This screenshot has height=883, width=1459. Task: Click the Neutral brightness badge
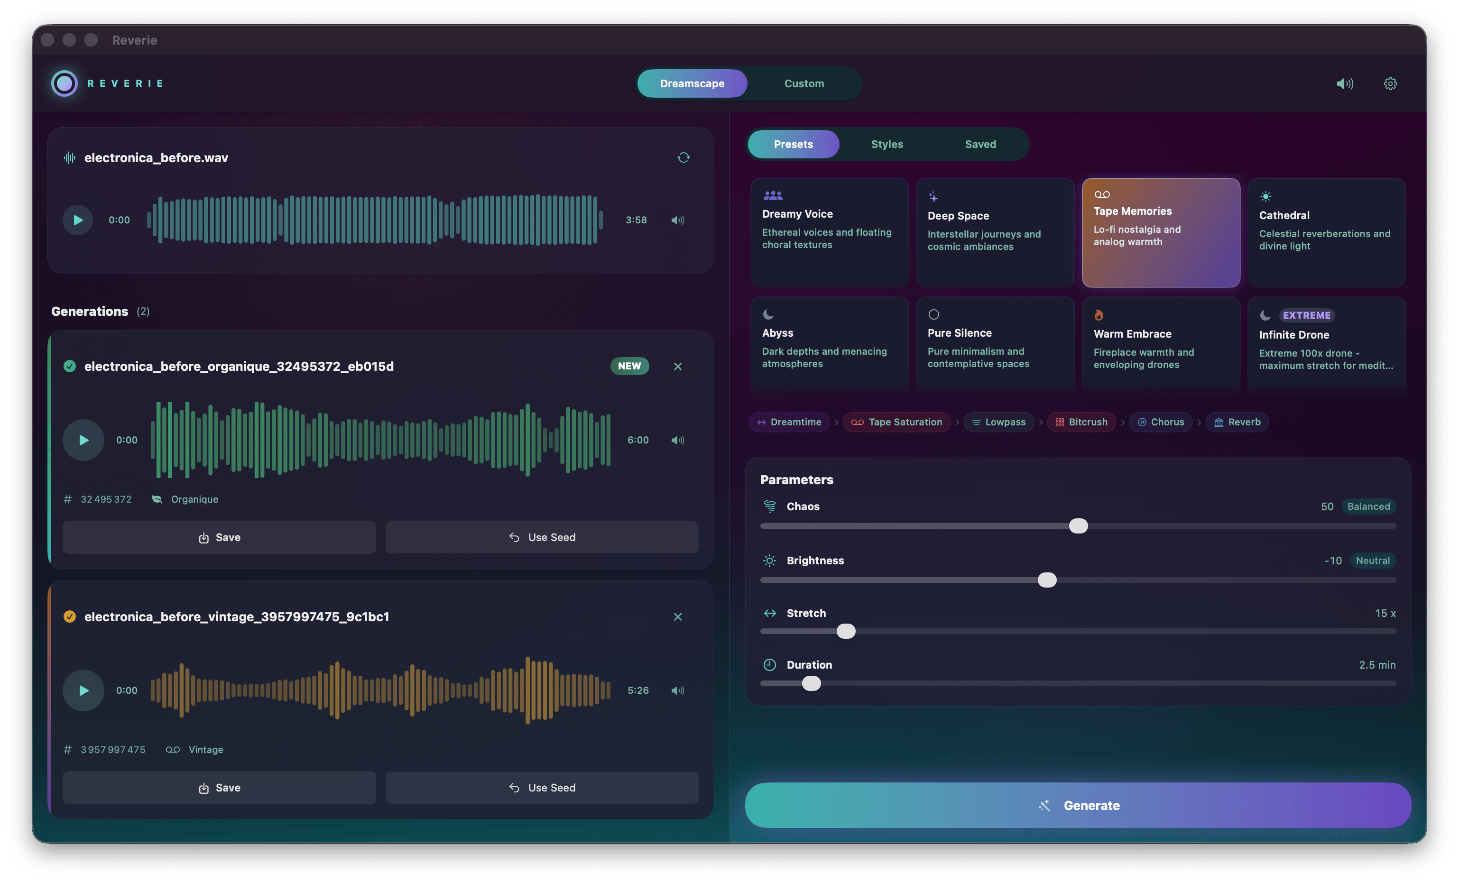pyautogui.click(x=1373, y=560)
